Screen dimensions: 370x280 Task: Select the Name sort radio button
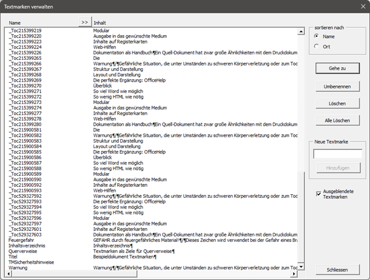pyautogui.click(x=316, y=37)
